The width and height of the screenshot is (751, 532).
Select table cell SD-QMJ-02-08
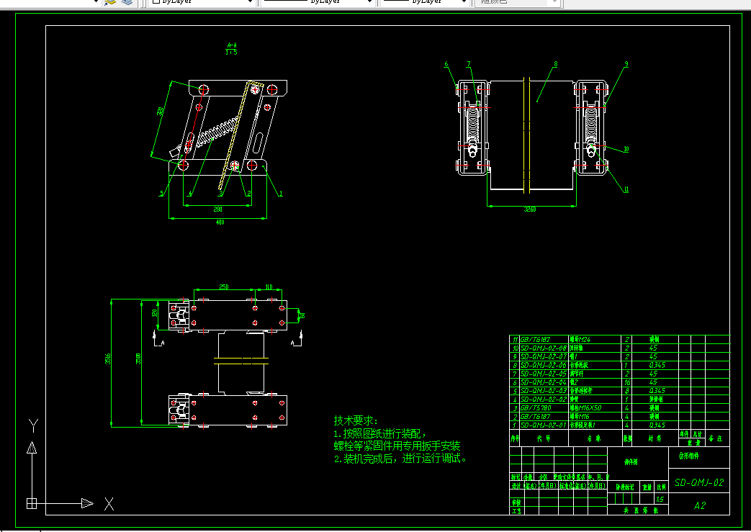[544, 348]
